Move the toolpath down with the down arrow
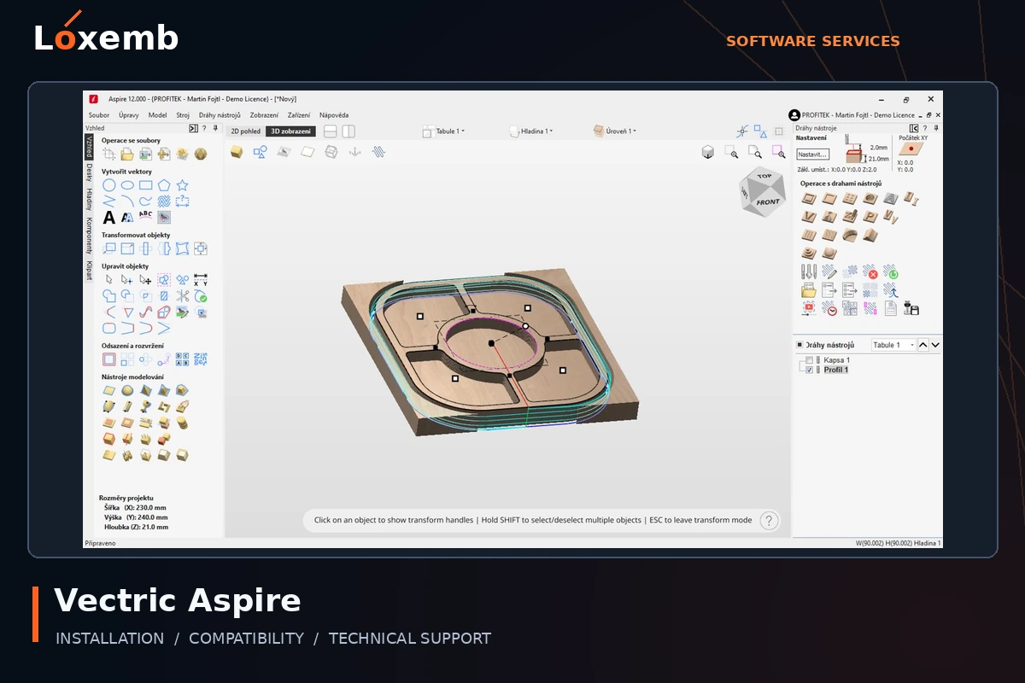This screenshot has height=683, width=1025. click(x=935, y=345)
